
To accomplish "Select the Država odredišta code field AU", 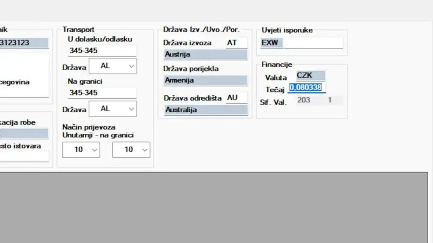I will pyautogui.click(x=236, y=98).
